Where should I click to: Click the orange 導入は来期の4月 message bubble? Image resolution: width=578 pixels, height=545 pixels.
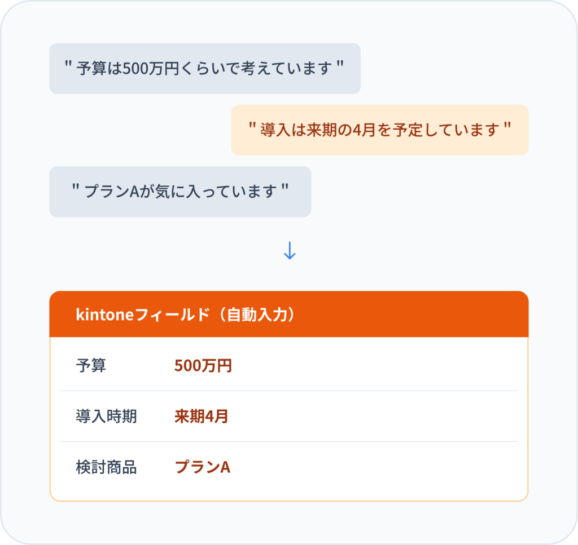click(x=379, y=130)
